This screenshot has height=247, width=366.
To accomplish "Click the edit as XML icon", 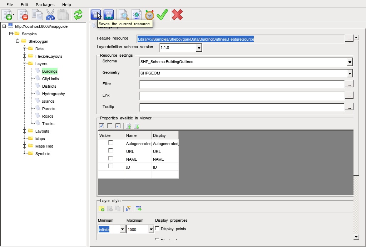I will [137, 15].
